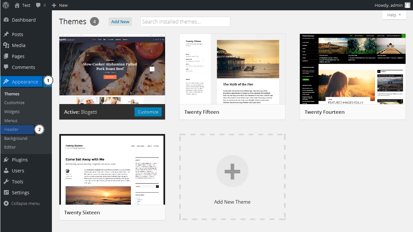Viewport: 413px width, 232px height.
Task: Click the Tools wrench icon
Action: click(6, 181)
